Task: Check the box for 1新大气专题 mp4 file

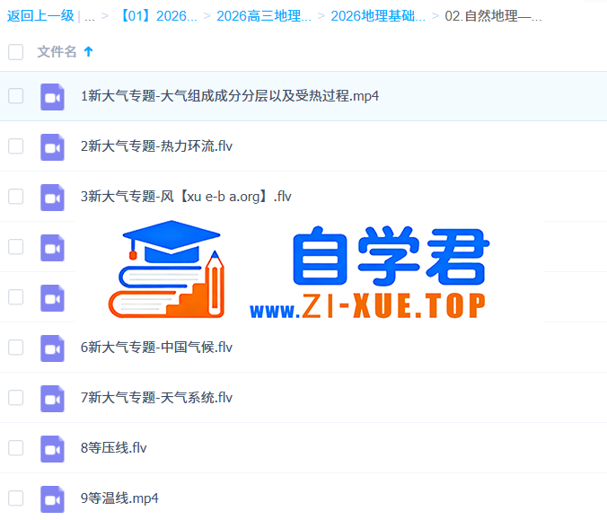Action: [x=16, y=96]
